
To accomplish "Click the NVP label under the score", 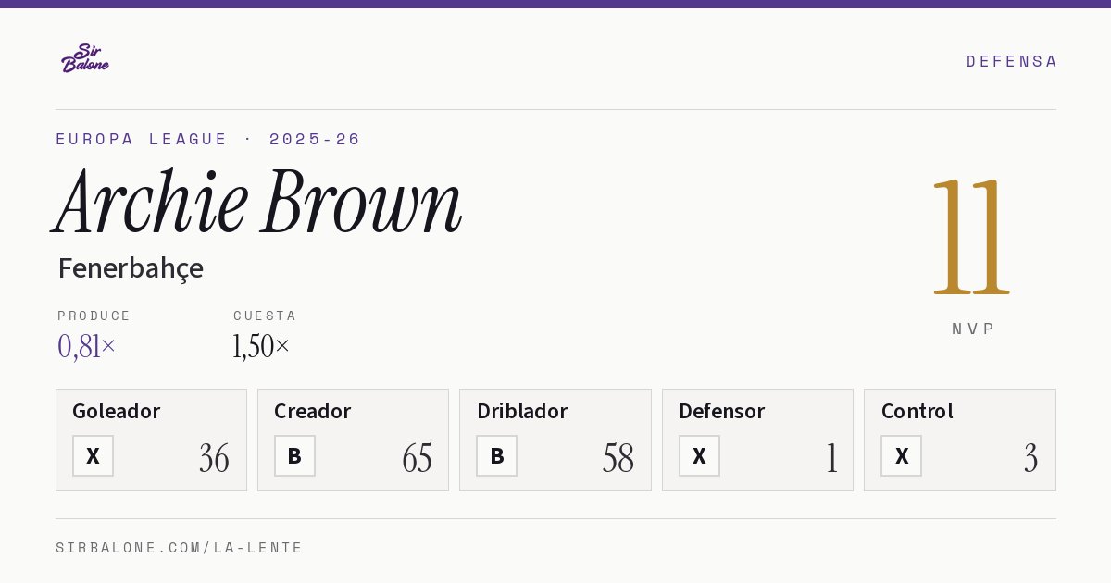I will (x=973, y=329).
